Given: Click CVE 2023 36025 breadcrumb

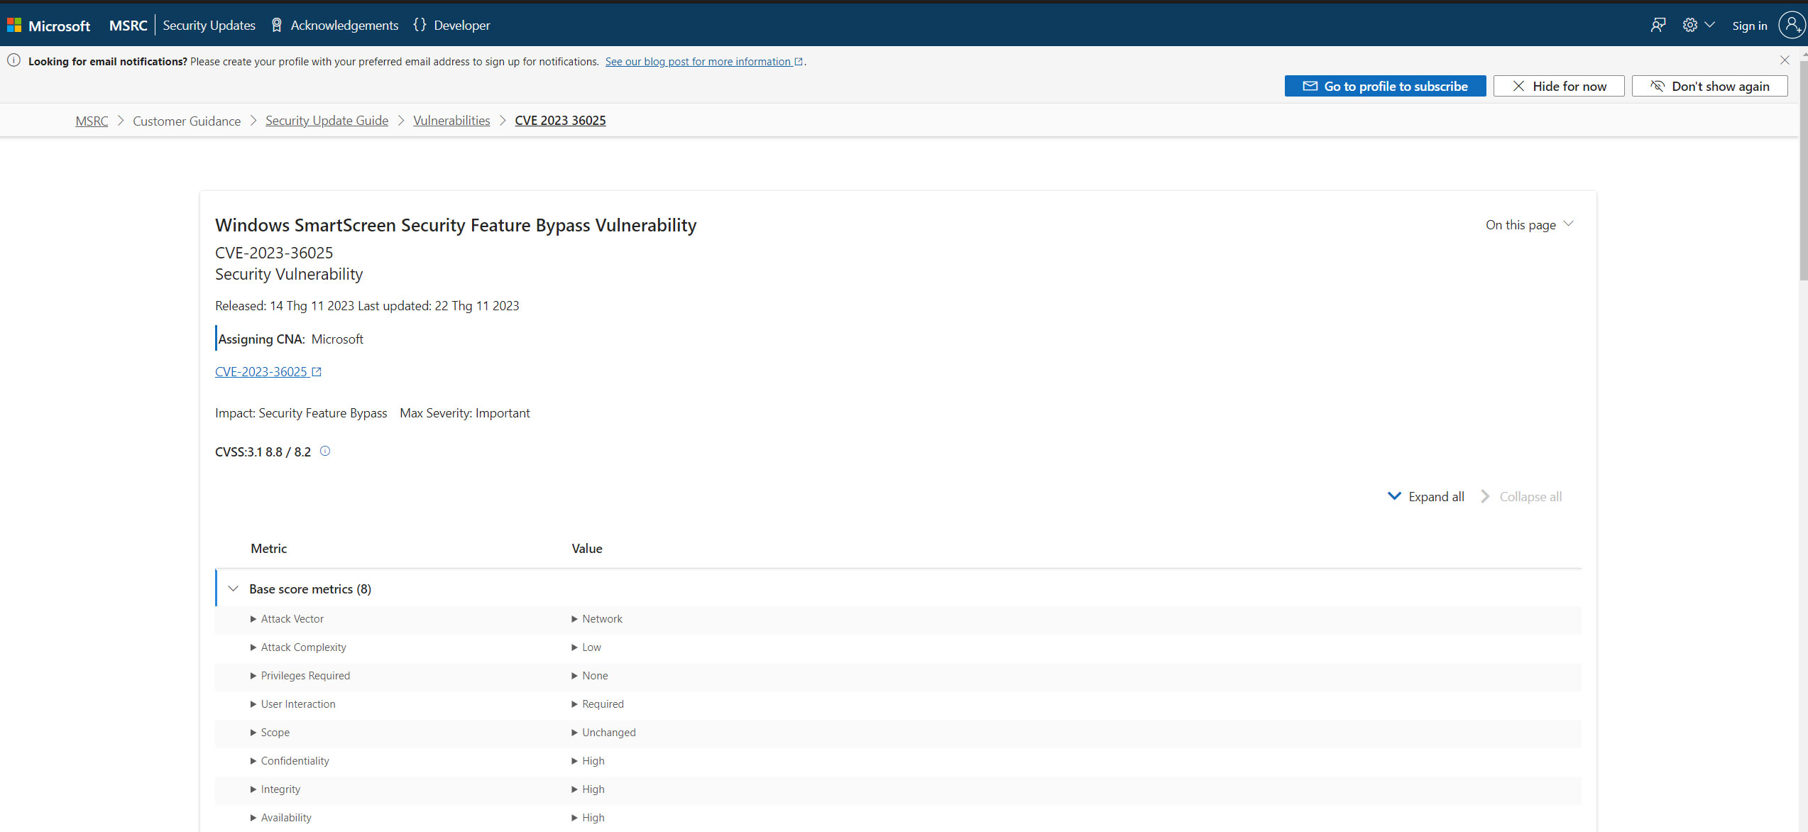Looking at the screenshot, I should 560,121.
